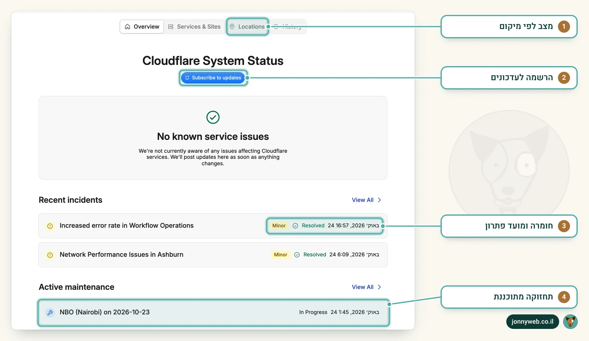This screenshot has height=341, width=589.
Task: Click In Progress status on Nairobi maintenance
Action: (x=313, y=312)
